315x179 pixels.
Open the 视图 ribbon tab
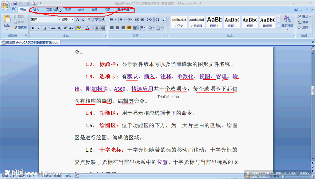click(x=107, y=10)
